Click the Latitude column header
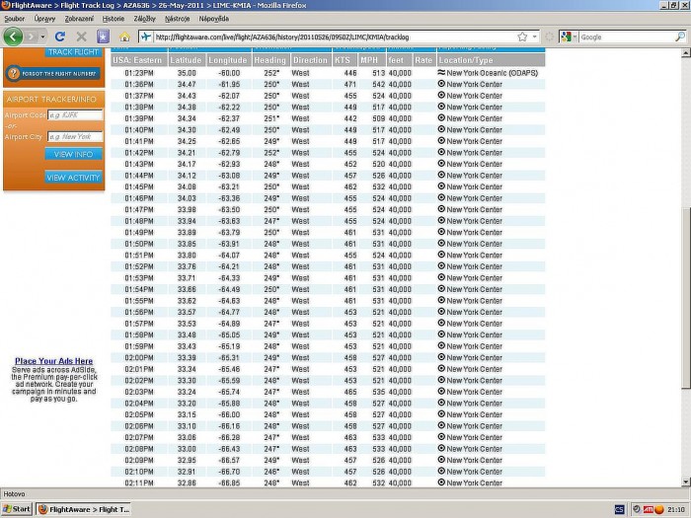 (187, 60)
